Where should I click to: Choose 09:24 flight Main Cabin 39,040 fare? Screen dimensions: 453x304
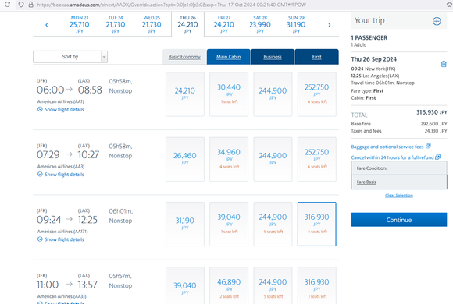[229, 224]
